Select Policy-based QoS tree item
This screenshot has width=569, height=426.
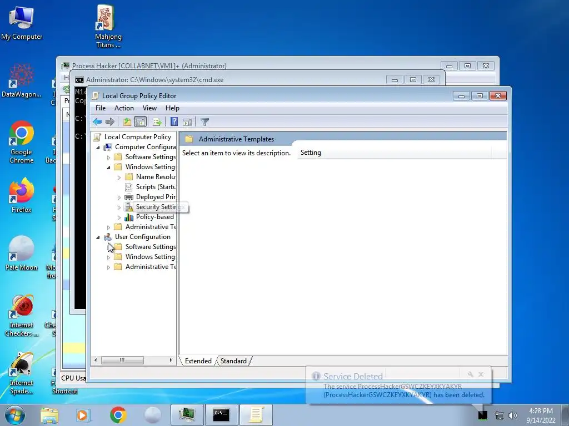pyautogui.click(x=154, y=217)
